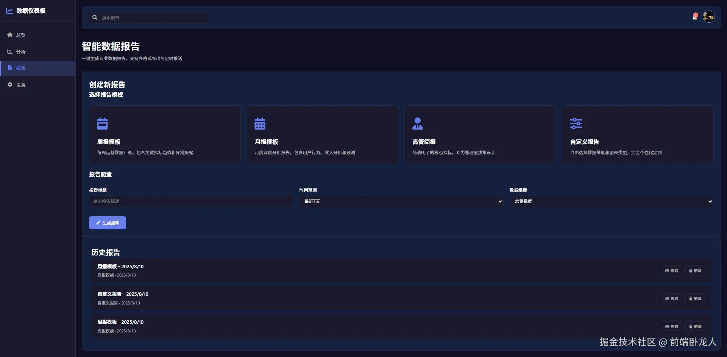The width and height of the screenshot is (727, 357).
Task: Click the 创建新报告 section heading
Action: (x=107, y=85)
